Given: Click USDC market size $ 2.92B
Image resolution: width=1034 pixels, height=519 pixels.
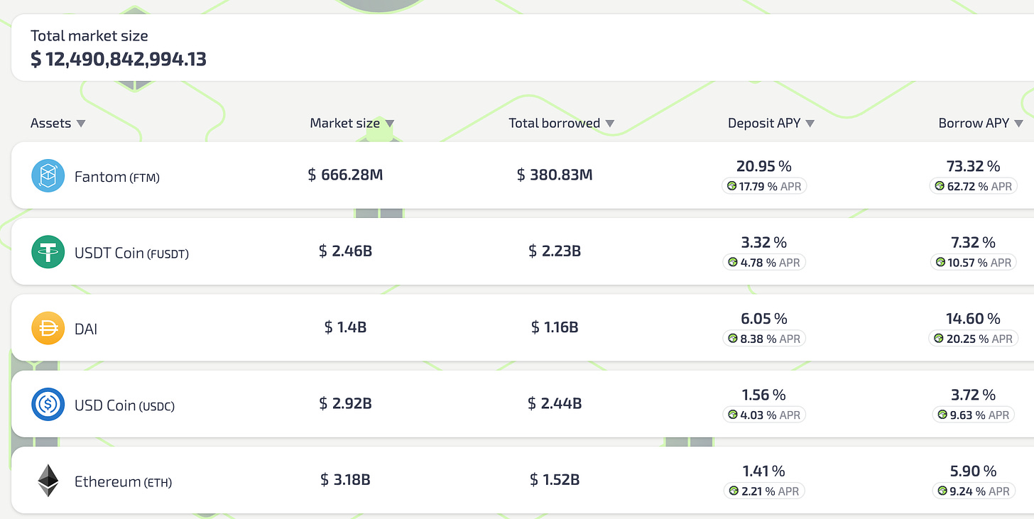Looking at the screenshot, I should pyautogui.click(x=345, y=403).
